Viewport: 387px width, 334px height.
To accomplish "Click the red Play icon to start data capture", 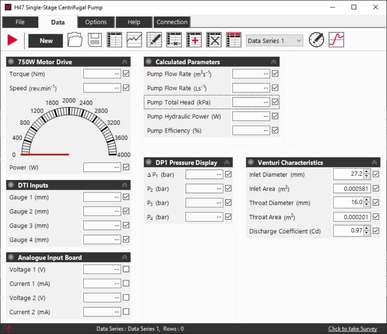I will (12, 40).
